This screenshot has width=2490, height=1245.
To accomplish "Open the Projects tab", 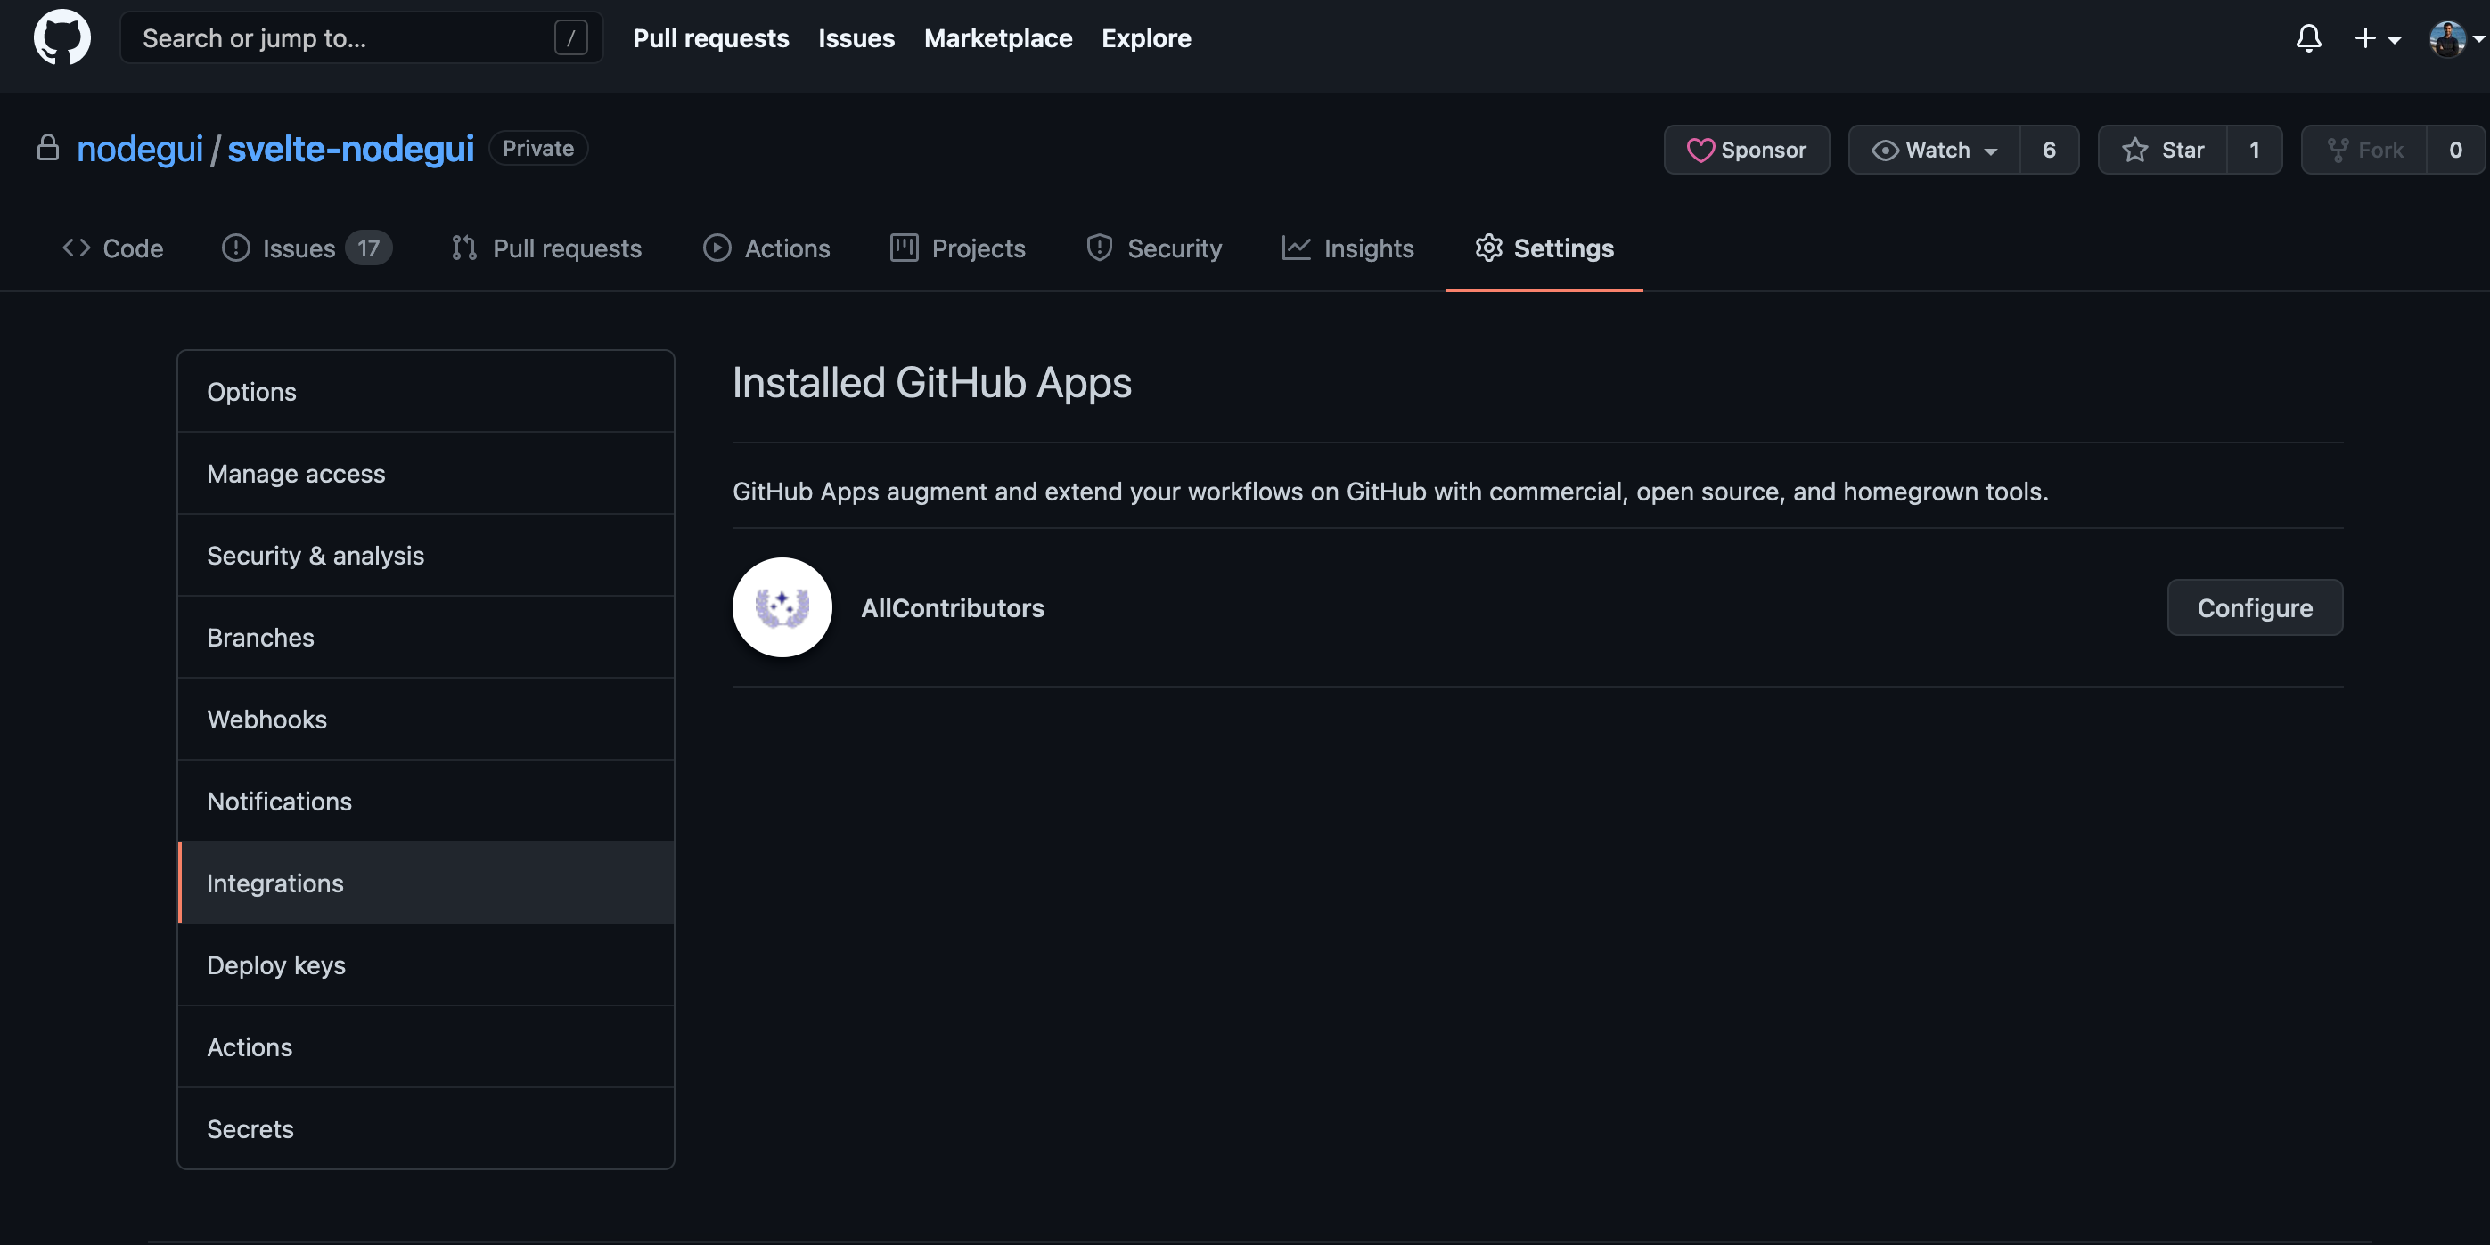I will tap(957, 248).
